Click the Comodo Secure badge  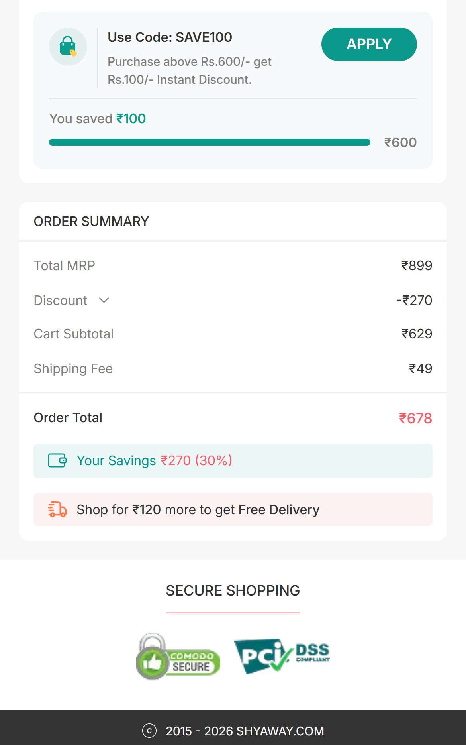pos(178,656)
